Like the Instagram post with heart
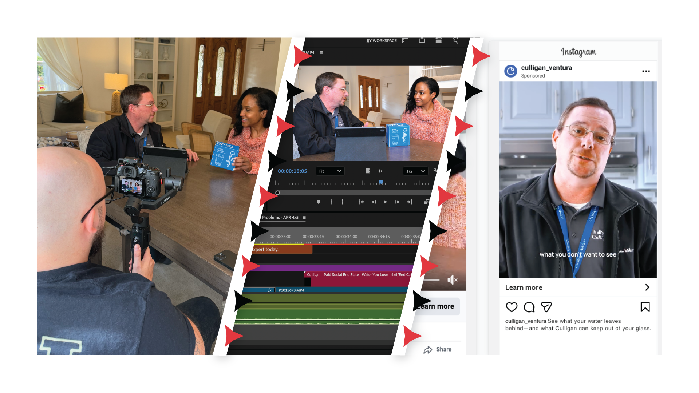 512,307
